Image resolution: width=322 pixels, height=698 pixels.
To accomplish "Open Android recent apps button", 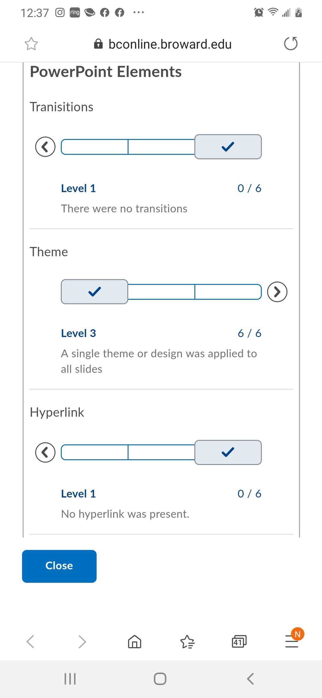I will coord(70,678).
